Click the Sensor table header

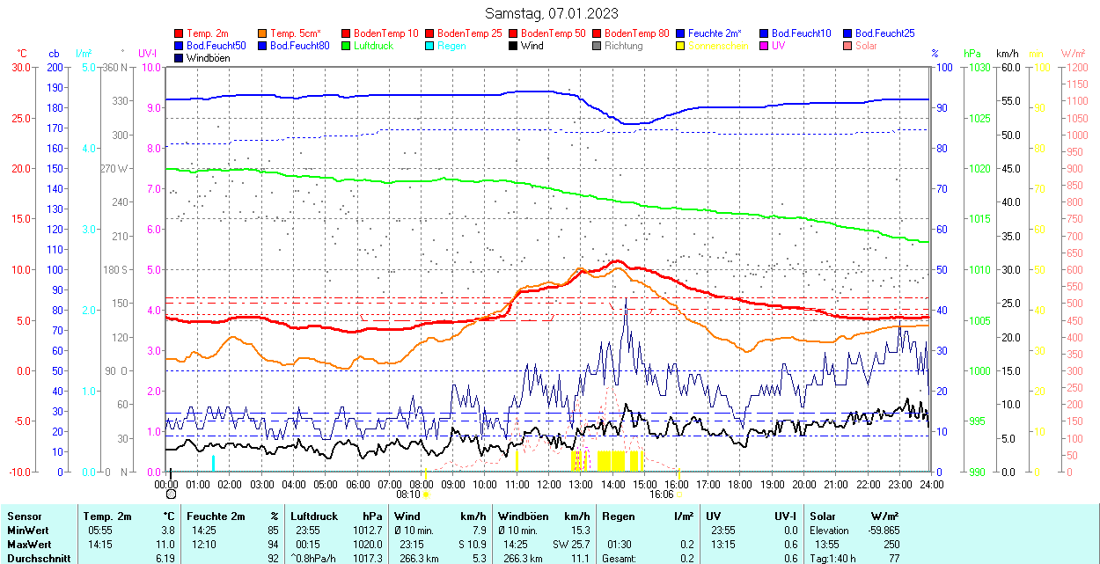pos(23,516)
